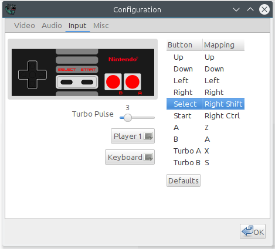The height and width of the screenshot is (249, 275).
Task: Click the application icon in title bar
Action: click(x=11, y=9)
